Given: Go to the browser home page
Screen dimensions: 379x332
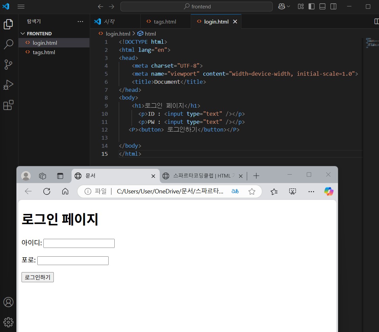Looking at the screenshot, I should (x=65, y=191).
